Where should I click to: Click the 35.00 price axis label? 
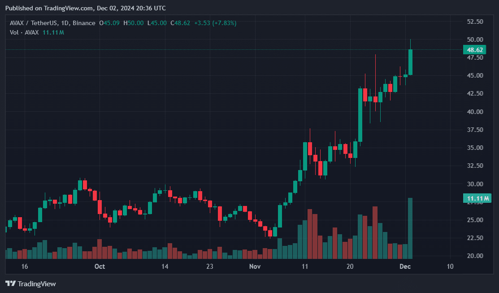475,148
